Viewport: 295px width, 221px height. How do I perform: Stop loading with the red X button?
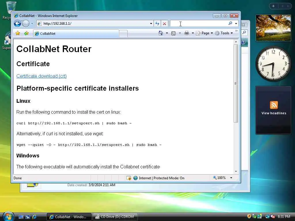[x=164, y=24]
